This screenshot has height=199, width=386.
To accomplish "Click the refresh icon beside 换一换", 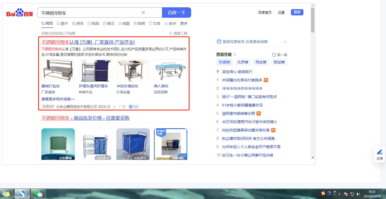I will pyautogui.click(x=274, y=55).
